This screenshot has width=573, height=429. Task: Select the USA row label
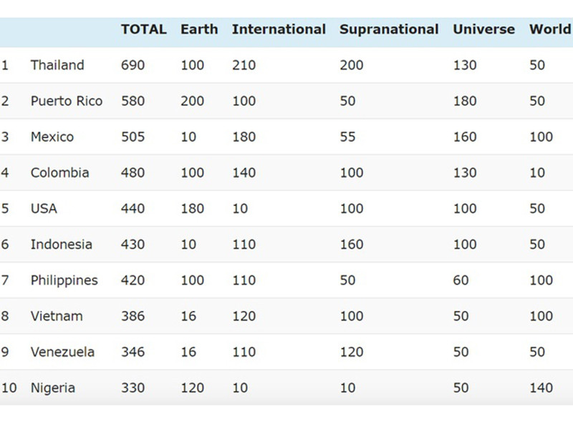[x=44, y=208]
